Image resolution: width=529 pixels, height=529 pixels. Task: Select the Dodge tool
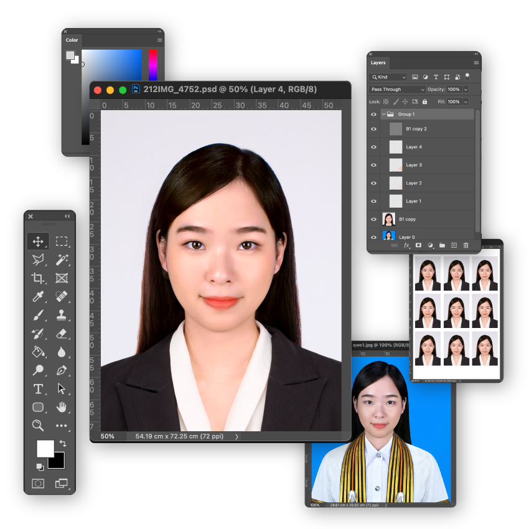point(38,370)
